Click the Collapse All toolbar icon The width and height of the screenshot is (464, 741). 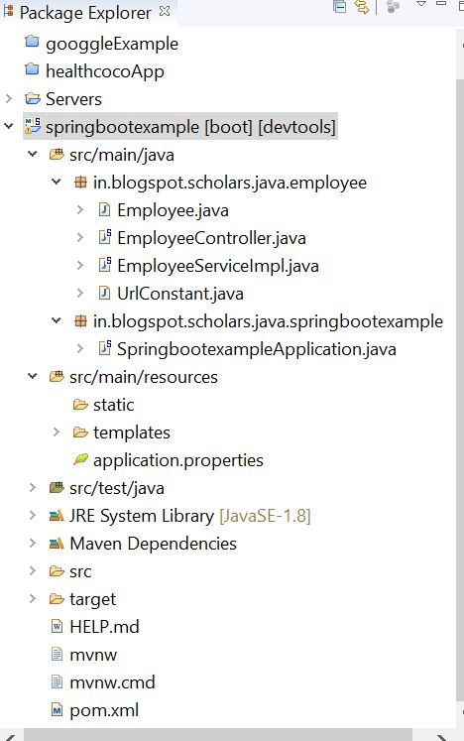(x=340, y=6)
